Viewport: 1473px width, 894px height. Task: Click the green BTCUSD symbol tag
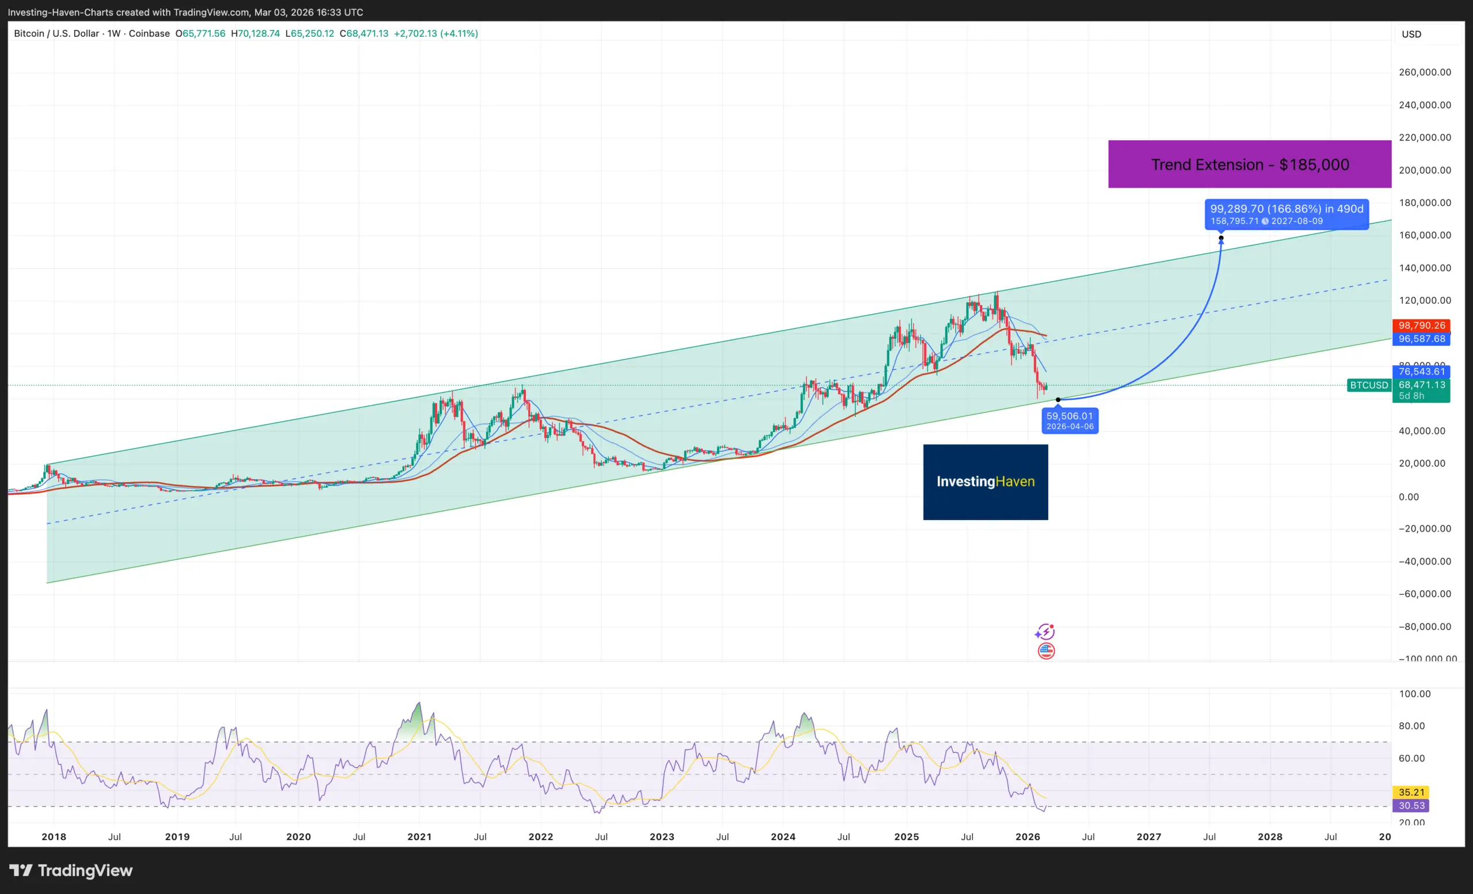click(1368, 385)
